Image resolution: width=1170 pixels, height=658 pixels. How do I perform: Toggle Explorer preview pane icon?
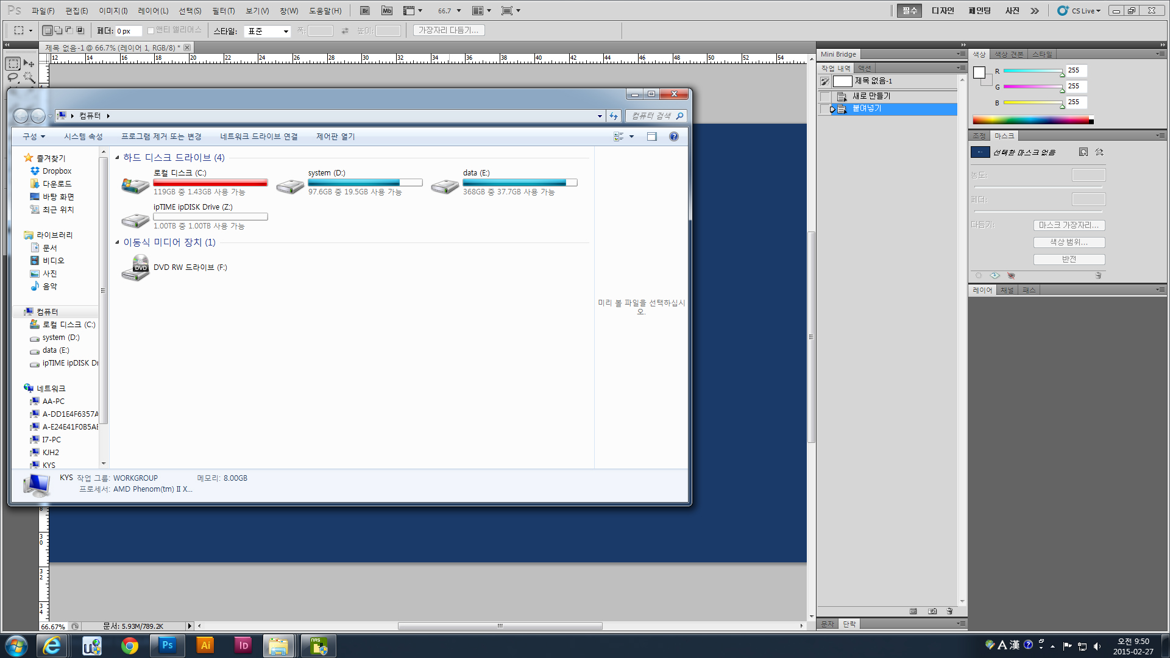651,136
